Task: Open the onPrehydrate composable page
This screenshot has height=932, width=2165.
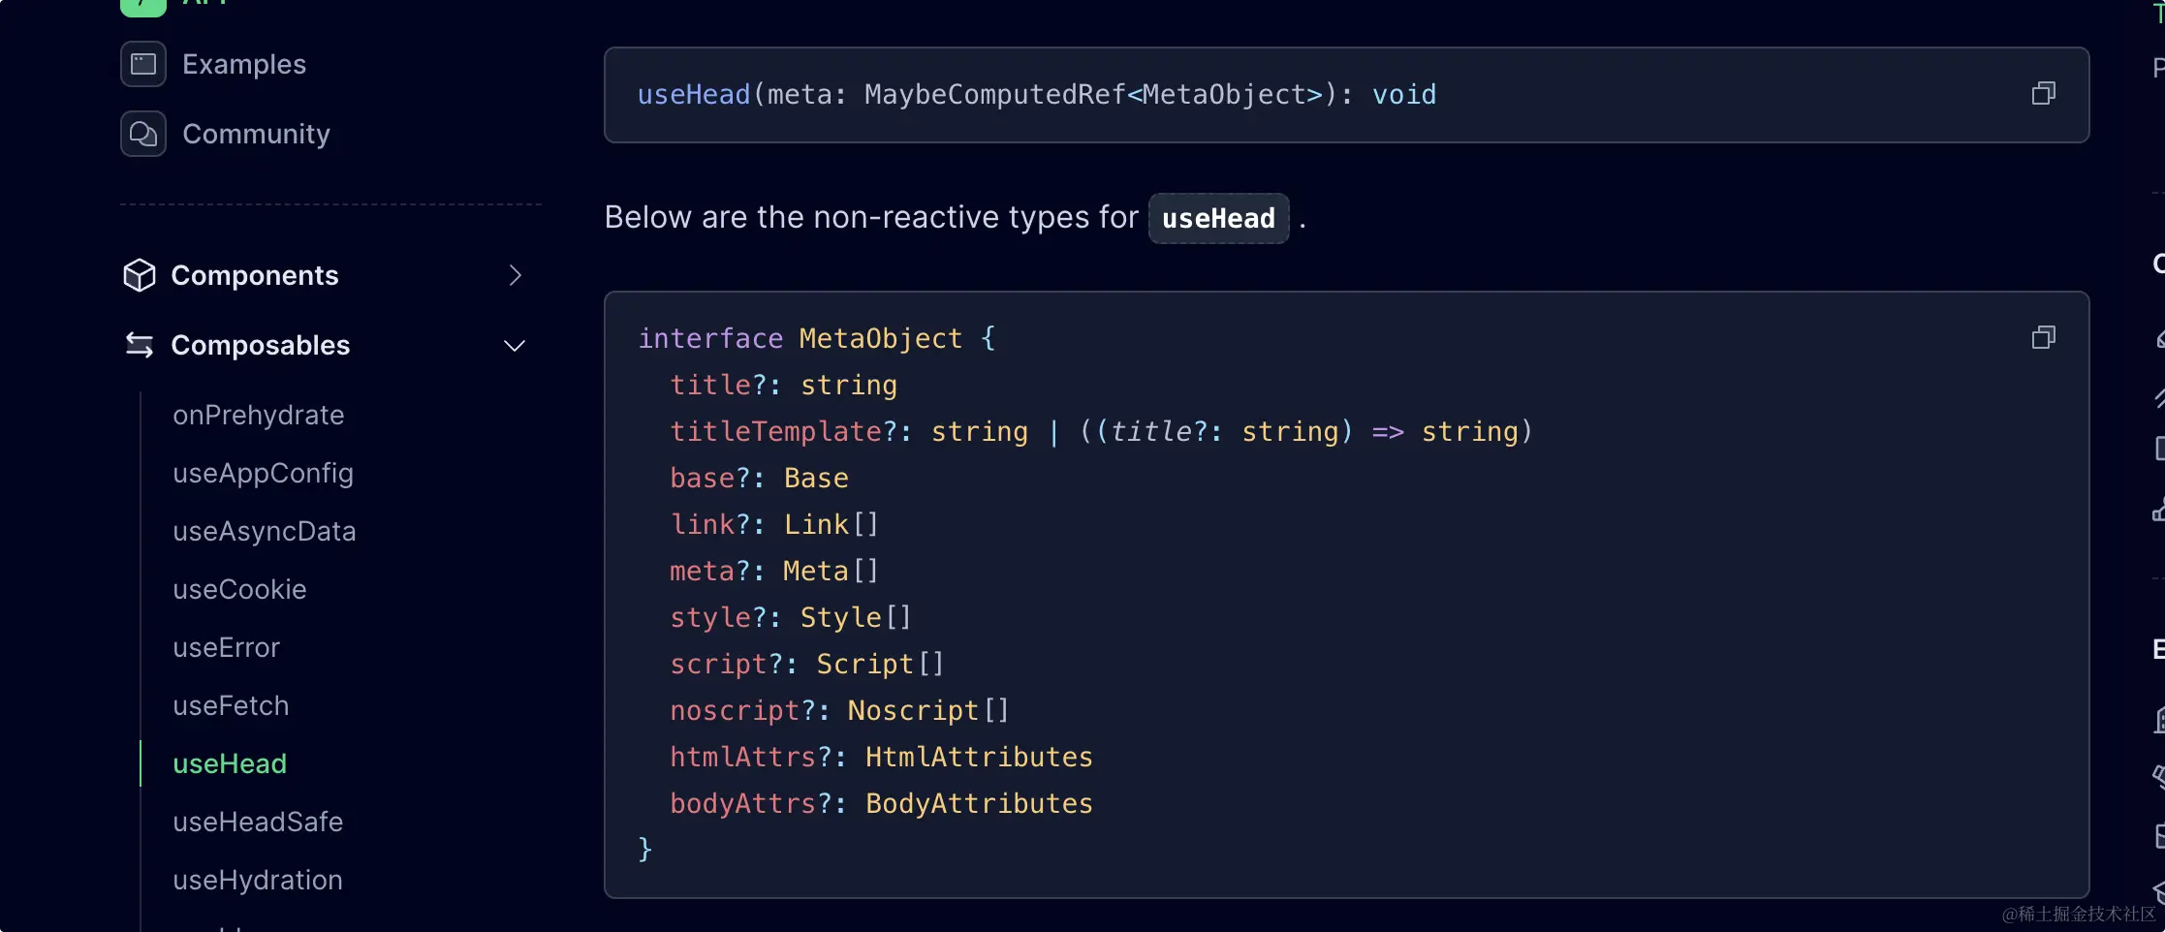Action: (259, 415)
